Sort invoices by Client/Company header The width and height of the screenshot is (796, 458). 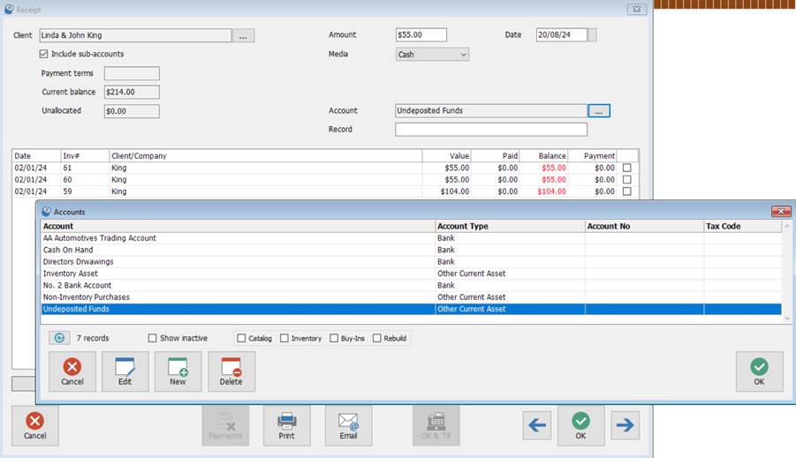point(266,155)
